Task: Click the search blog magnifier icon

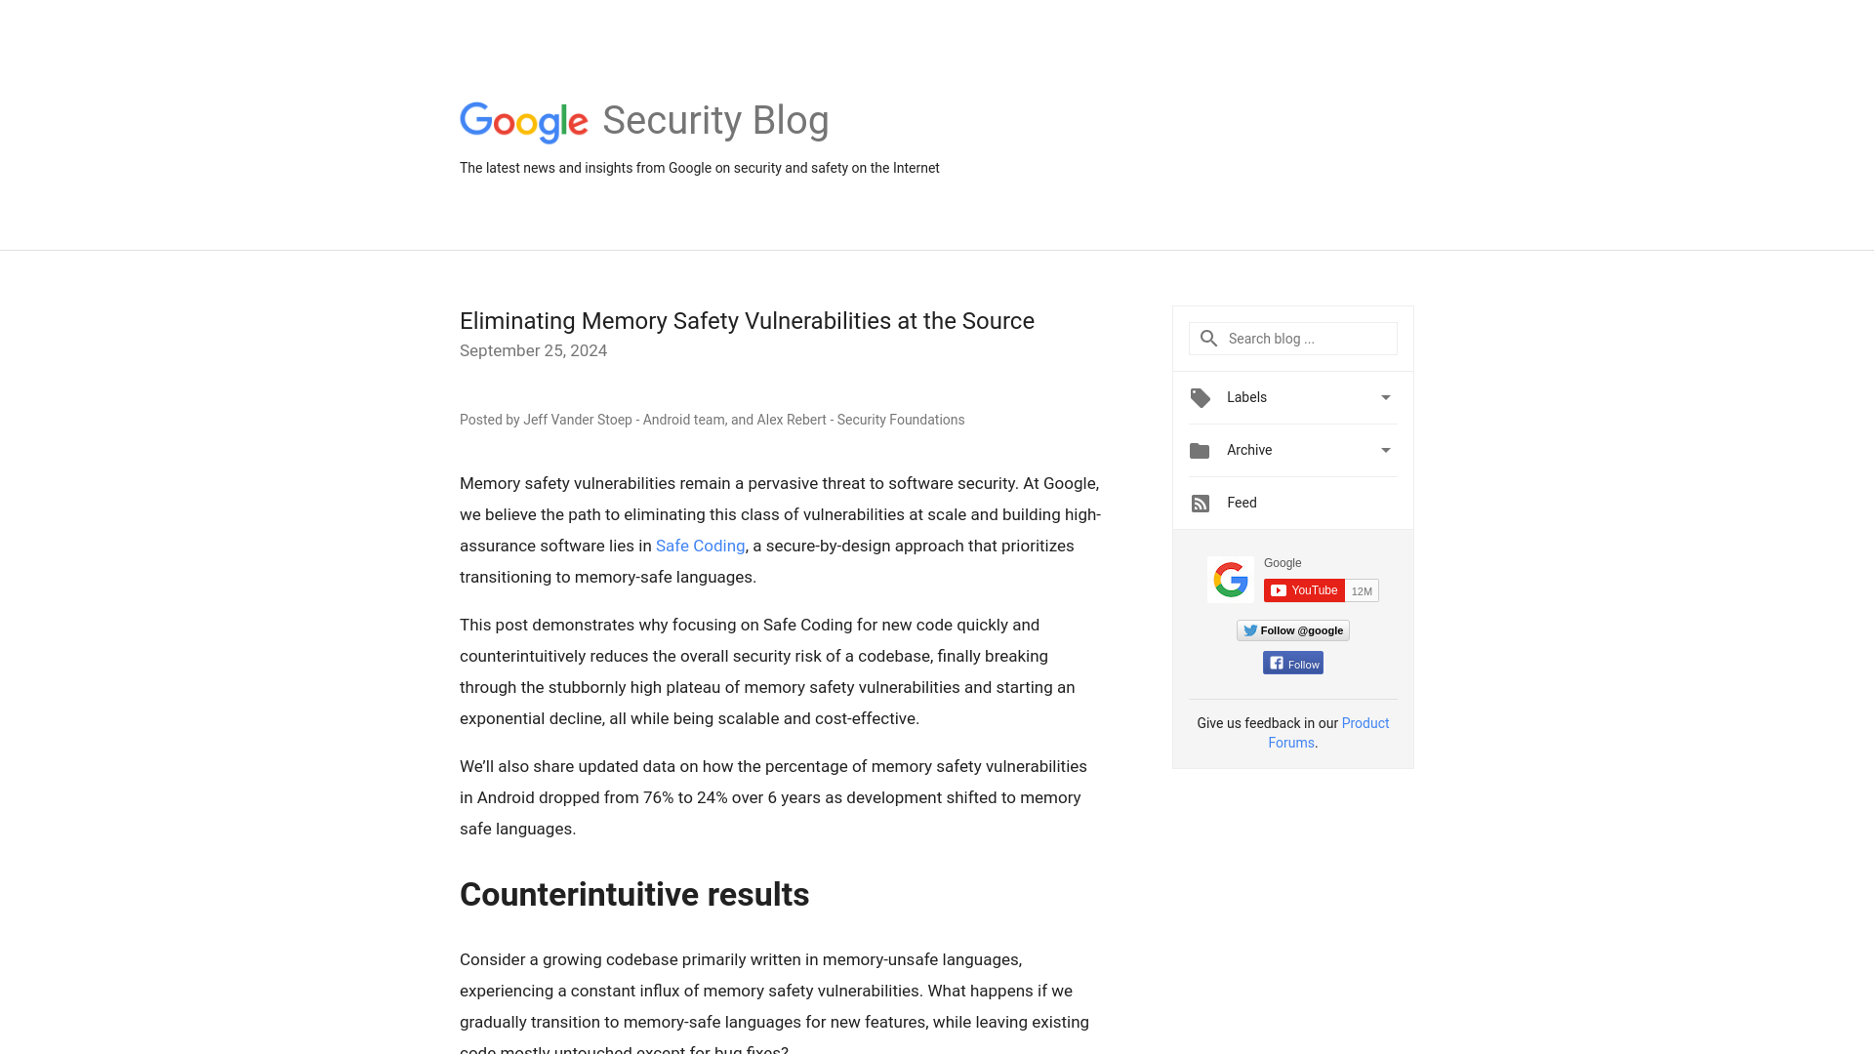Action: coord(1208,337)
